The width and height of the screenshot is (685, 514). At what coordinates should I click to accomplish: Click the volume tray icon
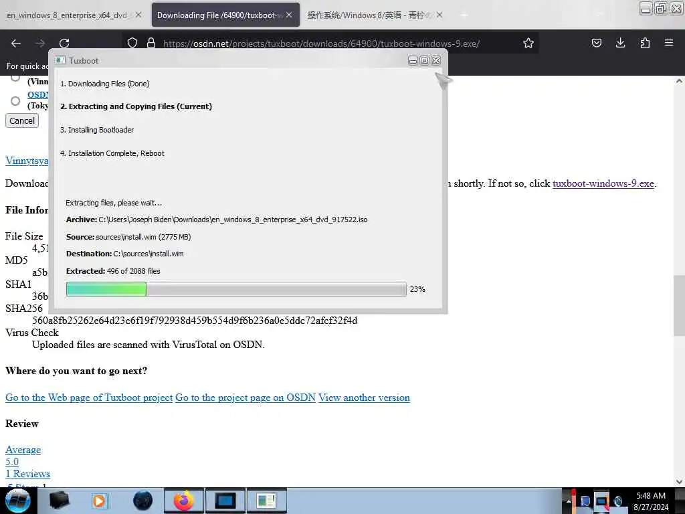coord(617,501)
